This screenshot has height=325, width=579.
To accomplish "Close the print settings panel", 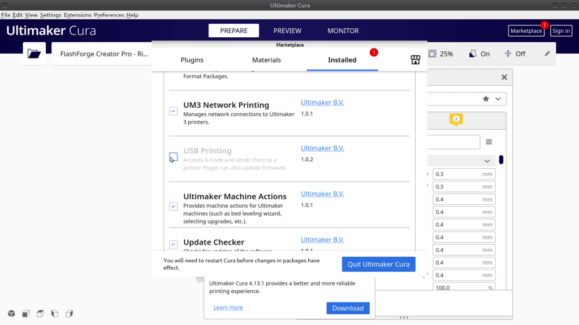I will pos(504,77).
